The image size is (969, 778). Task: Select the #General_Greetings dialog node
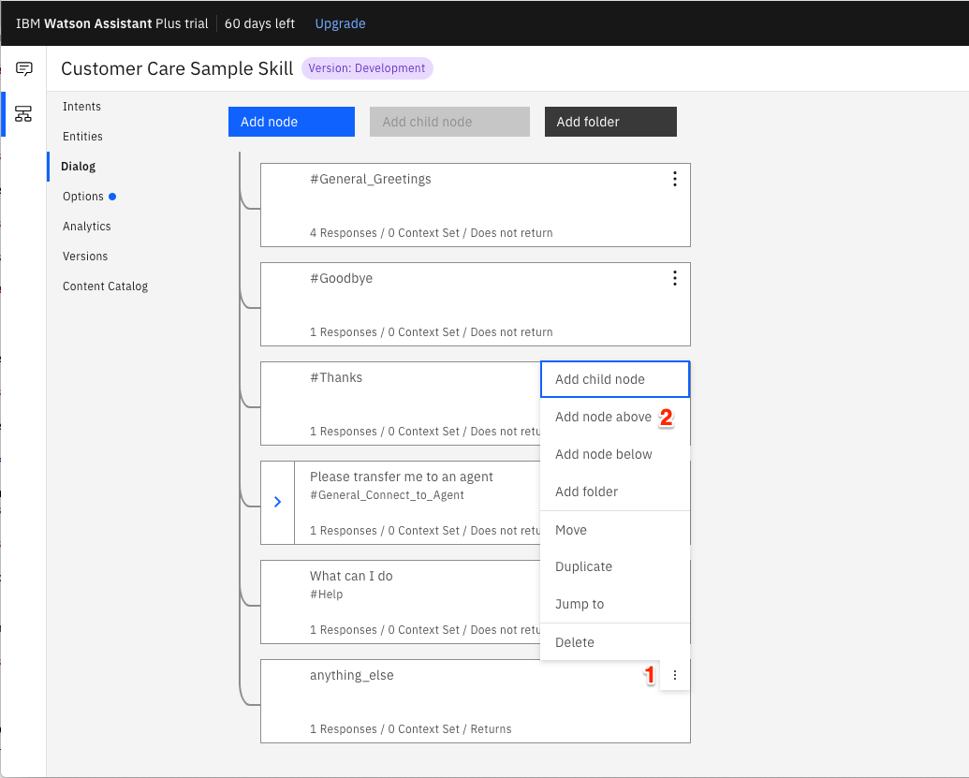pyautogui.click(x=476, y=205)
